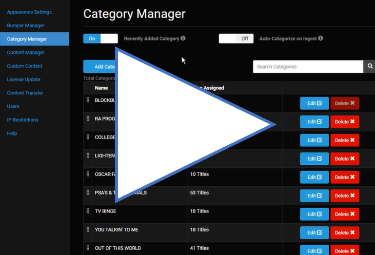Click info icon beside Recently Added Category
The width and height of the screenshot is (375, 255).
183,38
